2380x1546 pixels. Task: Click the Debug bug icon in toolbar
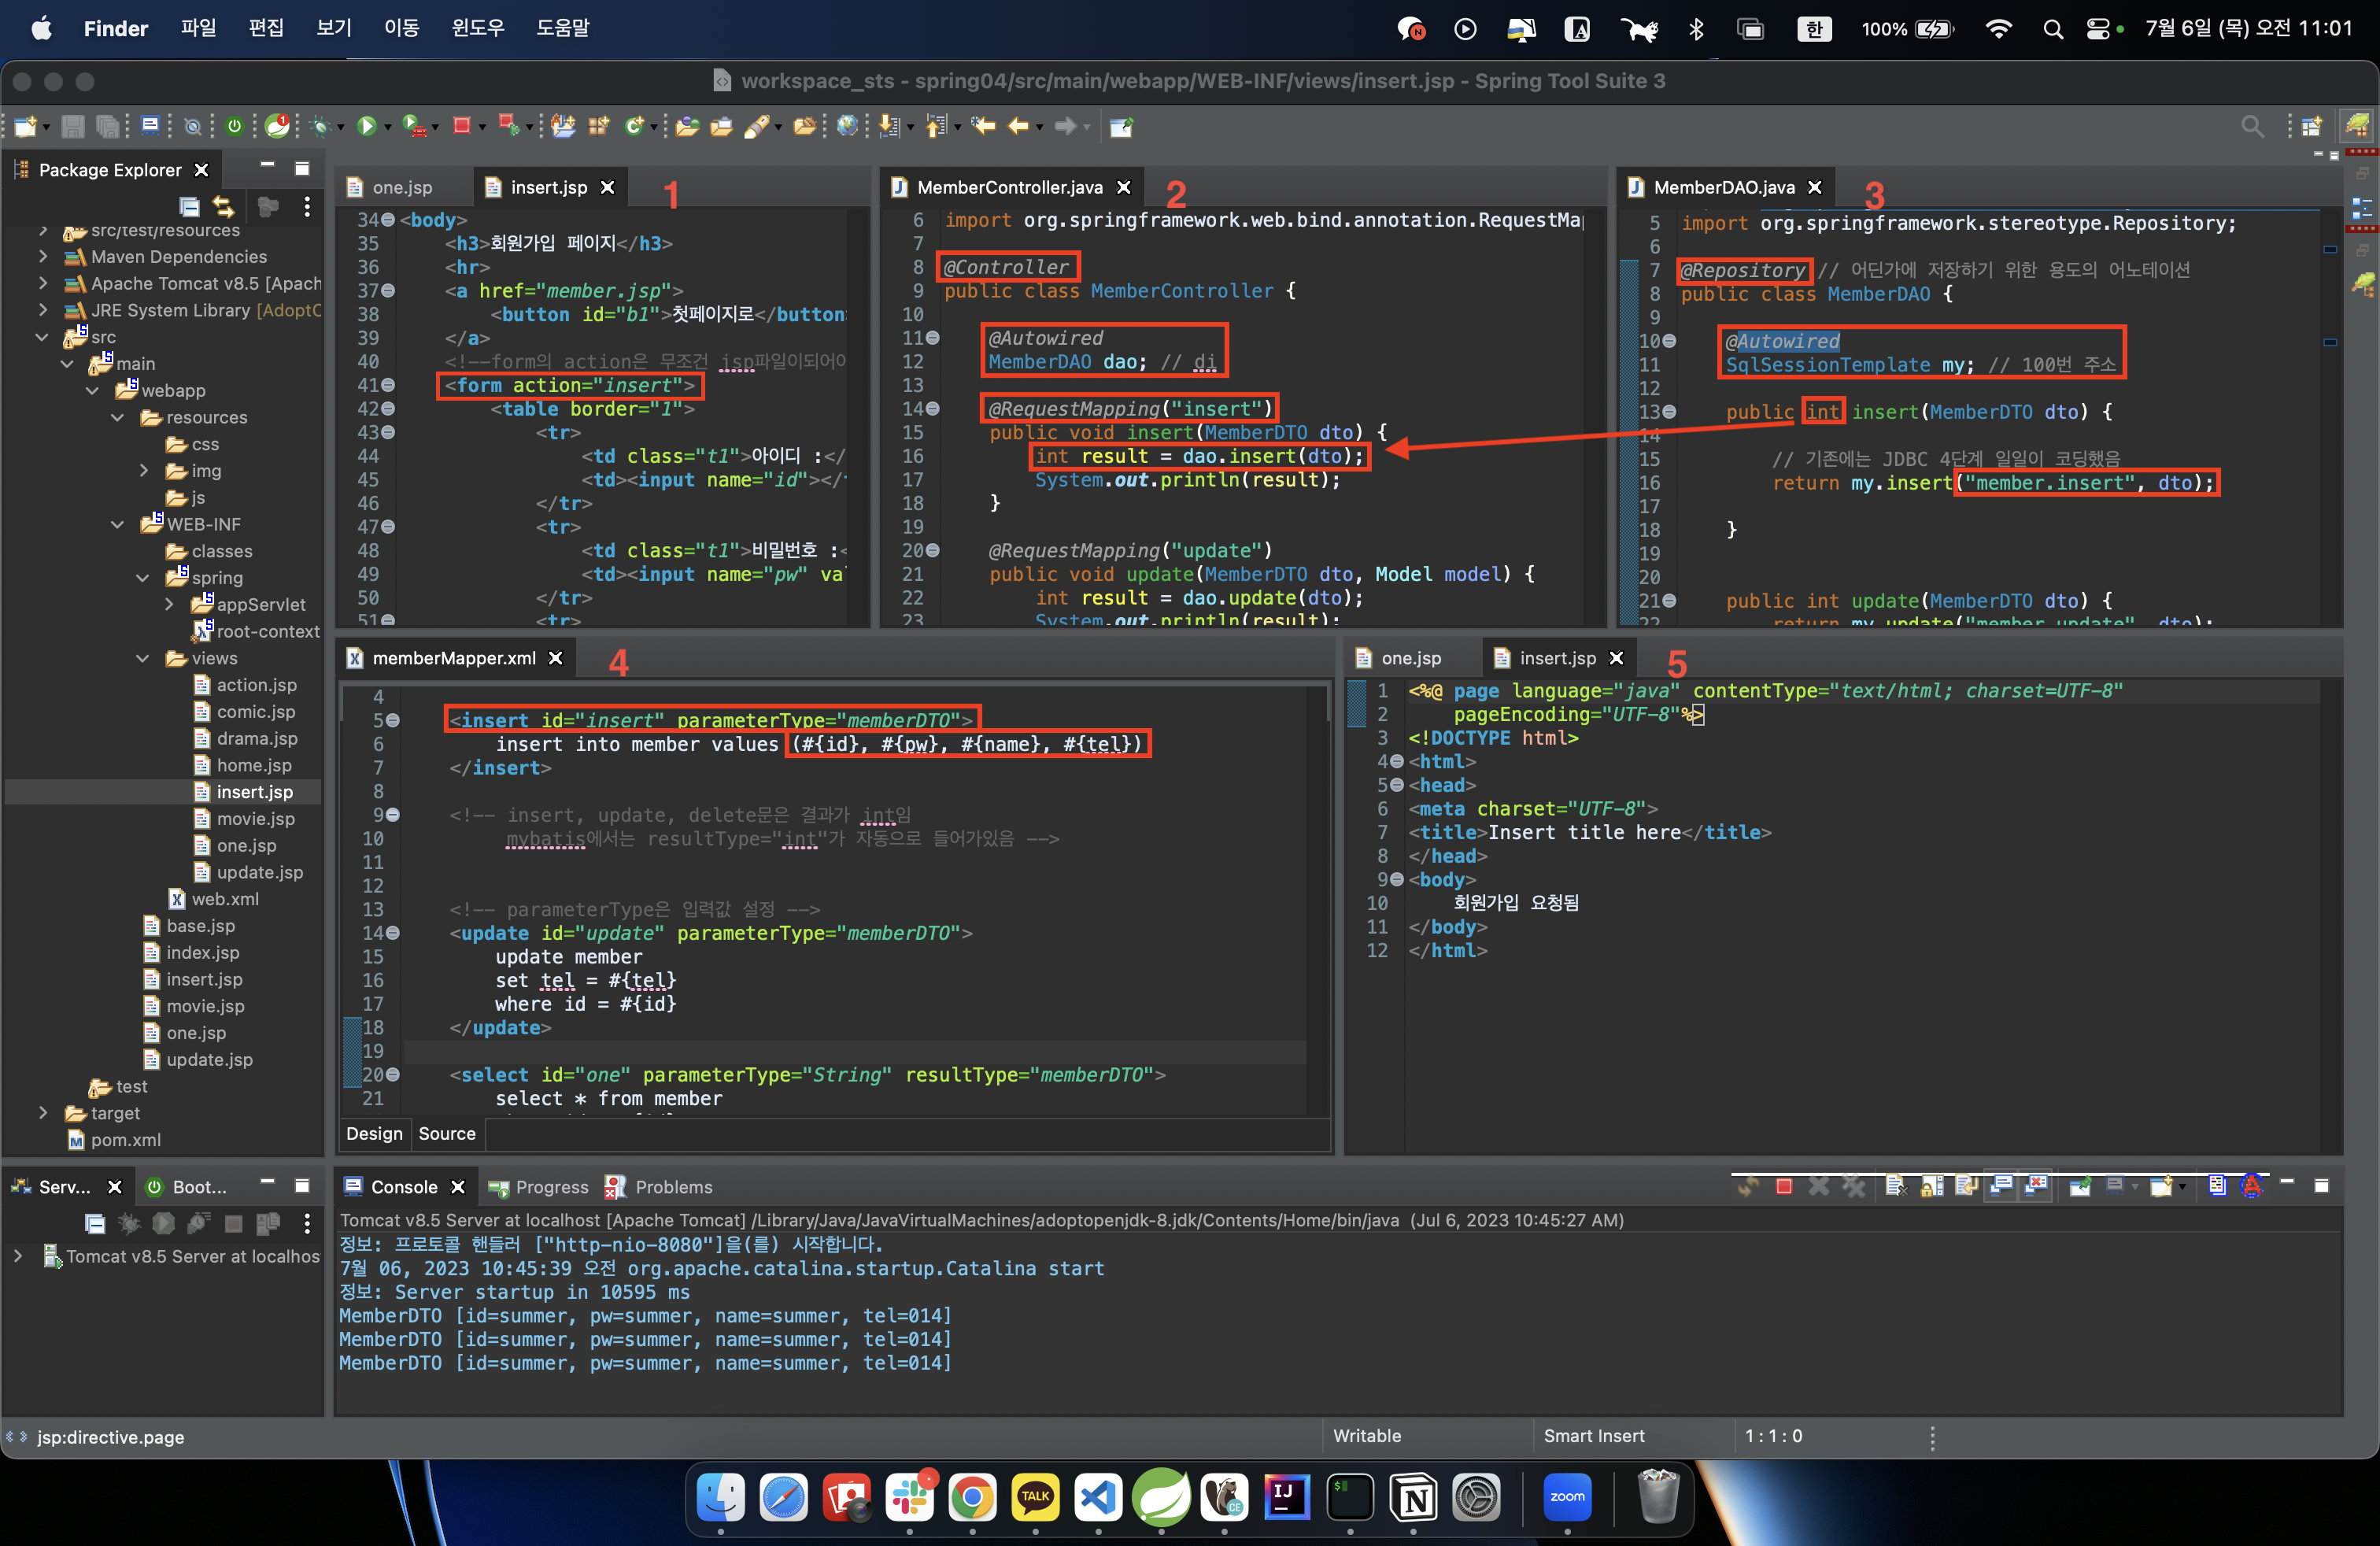(320, 126)
